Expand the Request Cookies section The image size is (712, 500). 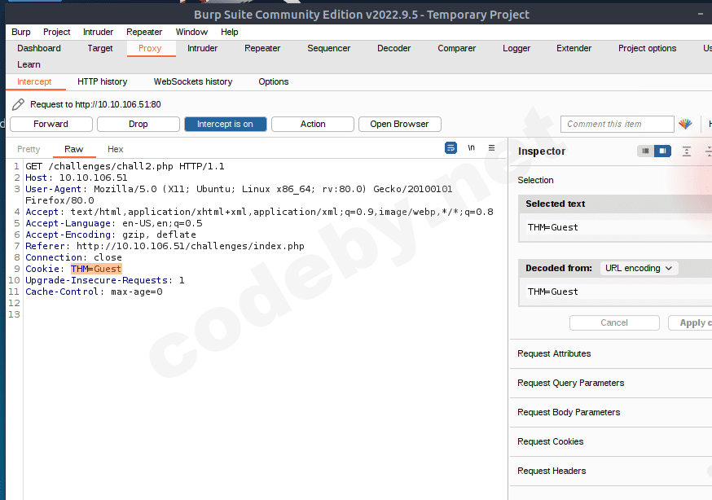(611, 441)
